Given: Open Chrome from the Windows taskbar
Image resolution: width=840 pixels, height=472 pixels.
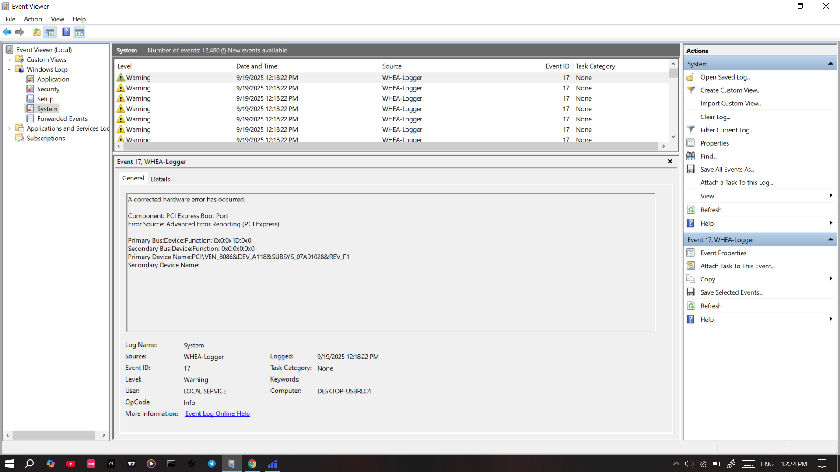Looking at the screenshot, I should pos(252,464).
